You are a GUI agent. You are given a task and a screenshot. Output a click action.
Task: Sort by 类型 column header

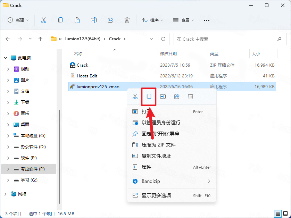click(214, 54)
